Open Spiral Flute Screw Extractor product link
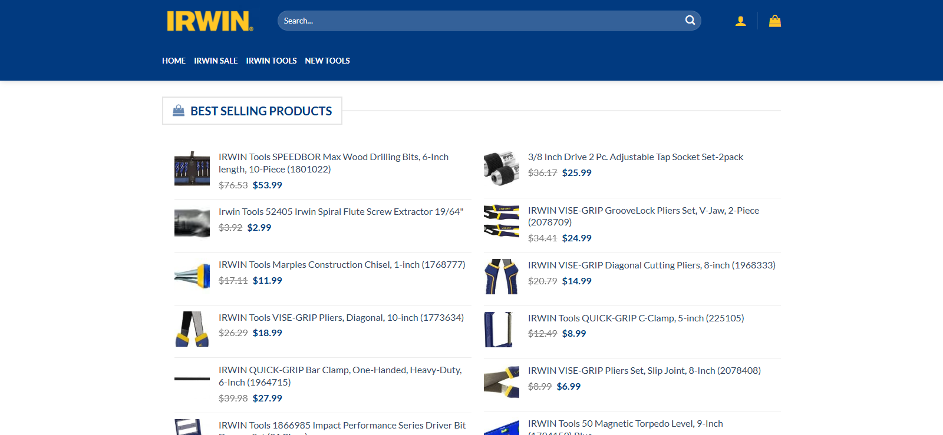The image size is (943, 435). 341,212
